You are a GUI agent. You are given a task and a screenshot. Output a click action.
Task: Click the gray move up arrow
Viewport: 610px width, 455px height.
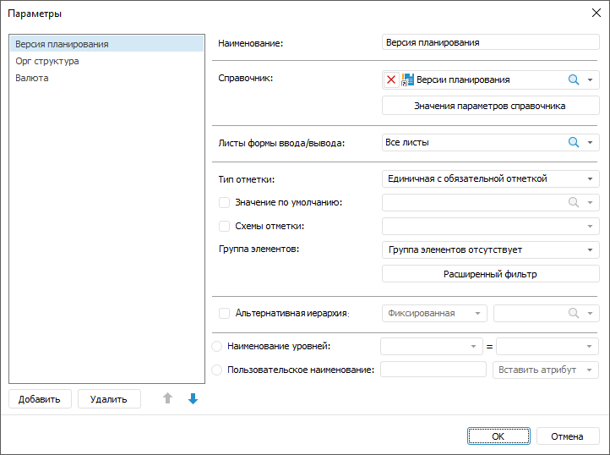[x=167, y=399]
